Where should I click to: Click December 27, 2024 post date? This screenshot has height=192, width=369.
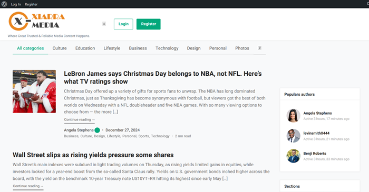pos(123,130)
